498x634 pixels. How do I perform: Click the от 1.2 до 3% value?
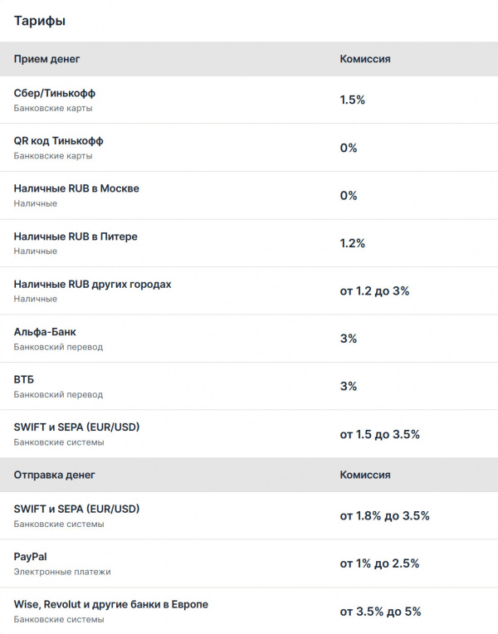pos(374,291)
